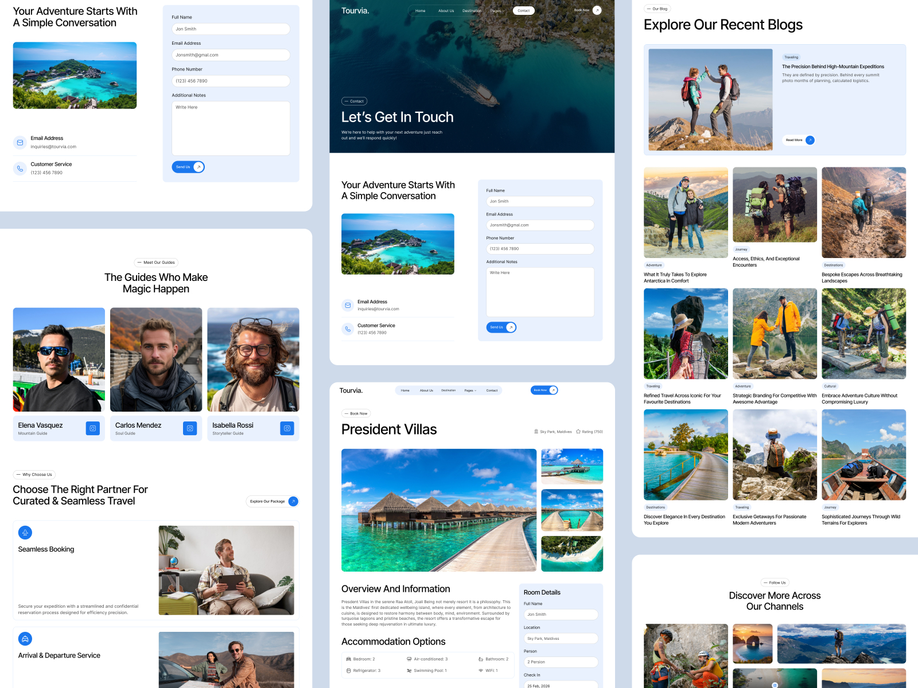This screenshot has height=688, width=918.
Task: Select Contact on the President Villas navigation
Action: (492, 390)
